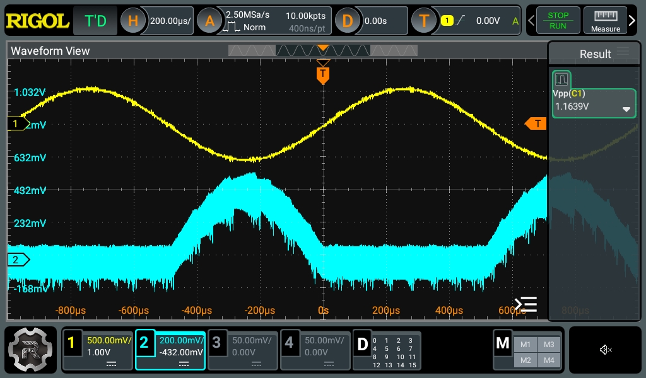The height and width of the screenshot is (378, 646).
Task: Click digital channel number 15
Action: 413,365
